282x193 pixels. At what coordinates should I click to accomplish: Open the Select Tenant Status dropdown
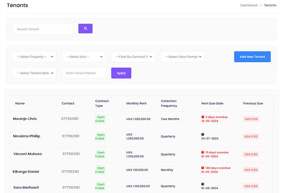tap(34, 73)
